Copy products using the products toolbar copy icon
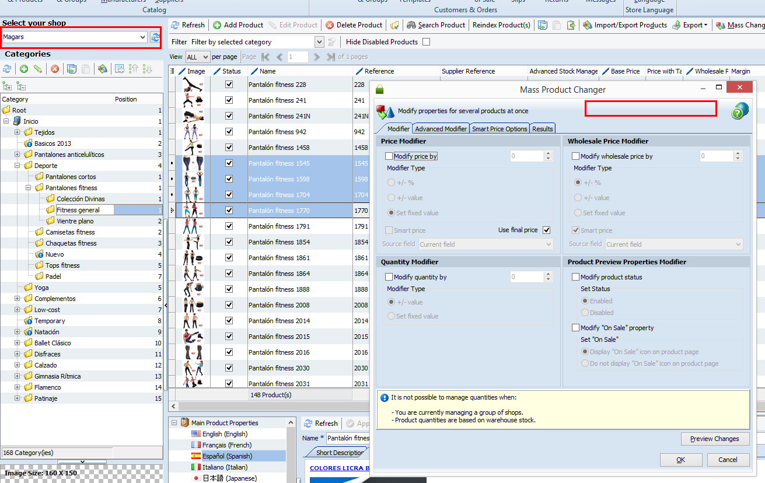Image resolution: width=765 pixels, height=483 pixels. 543,25
